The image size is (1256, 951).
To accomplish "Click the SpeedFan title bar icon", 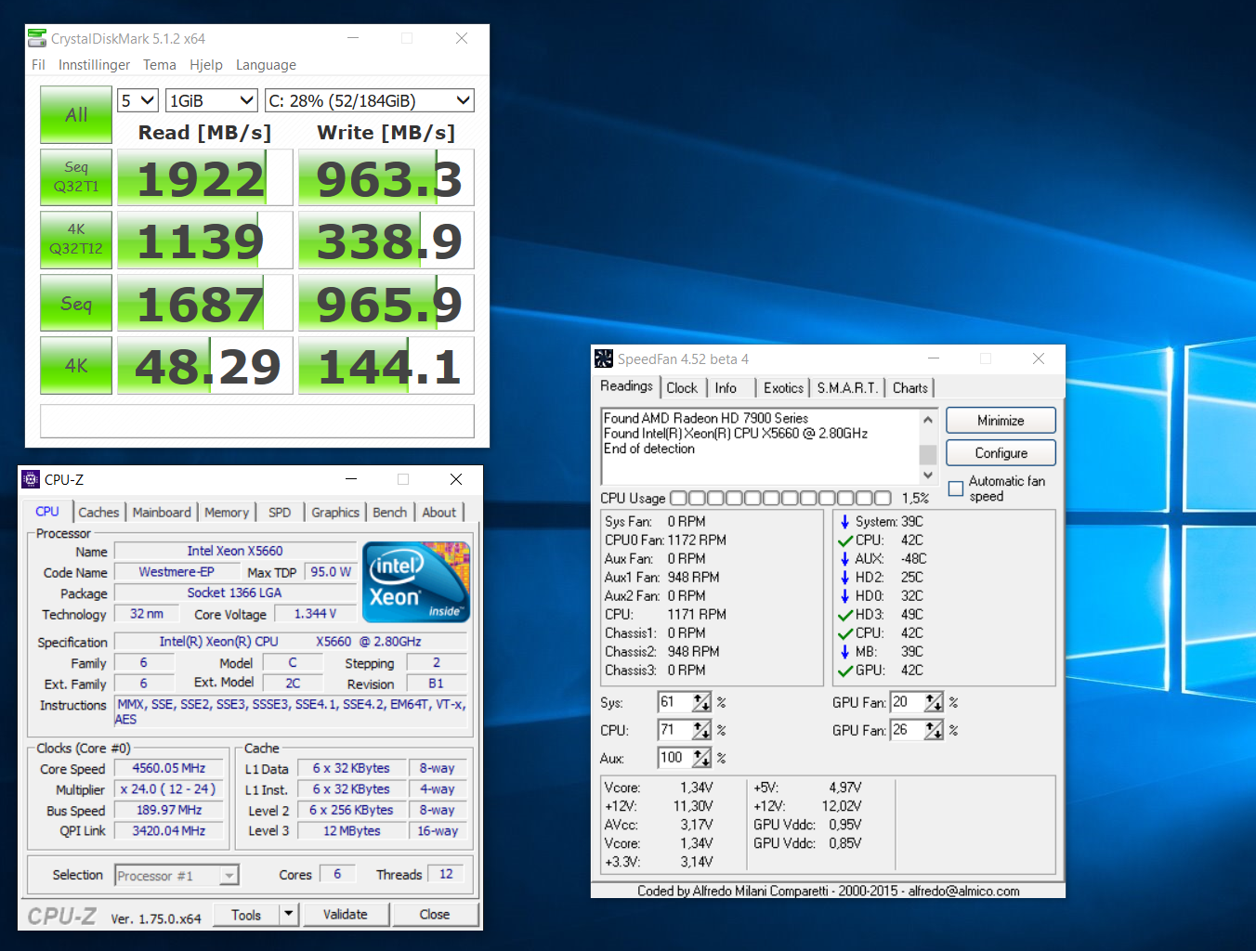I will coord(604,358).
